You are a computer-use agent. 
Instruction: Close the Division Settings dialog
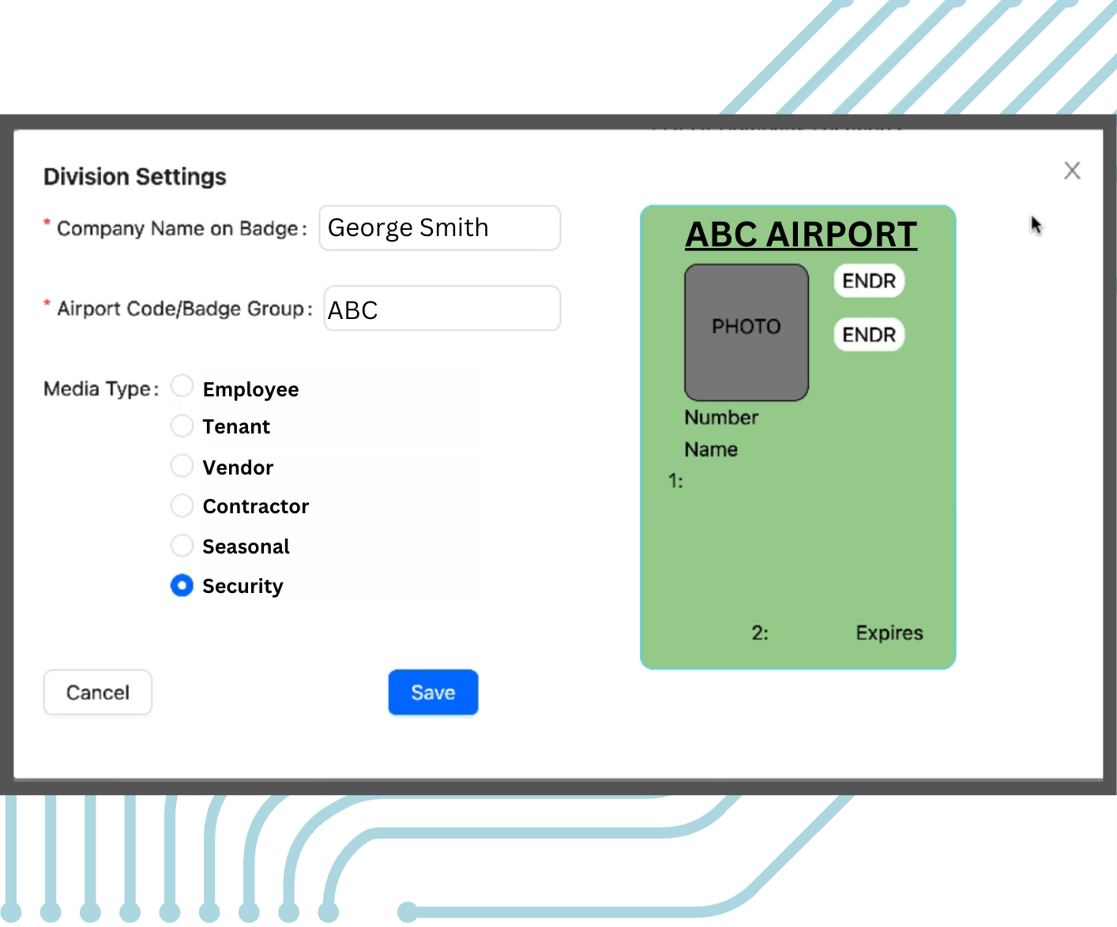1072,171
